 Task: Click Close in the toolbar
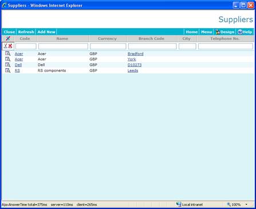pos(9,32)
